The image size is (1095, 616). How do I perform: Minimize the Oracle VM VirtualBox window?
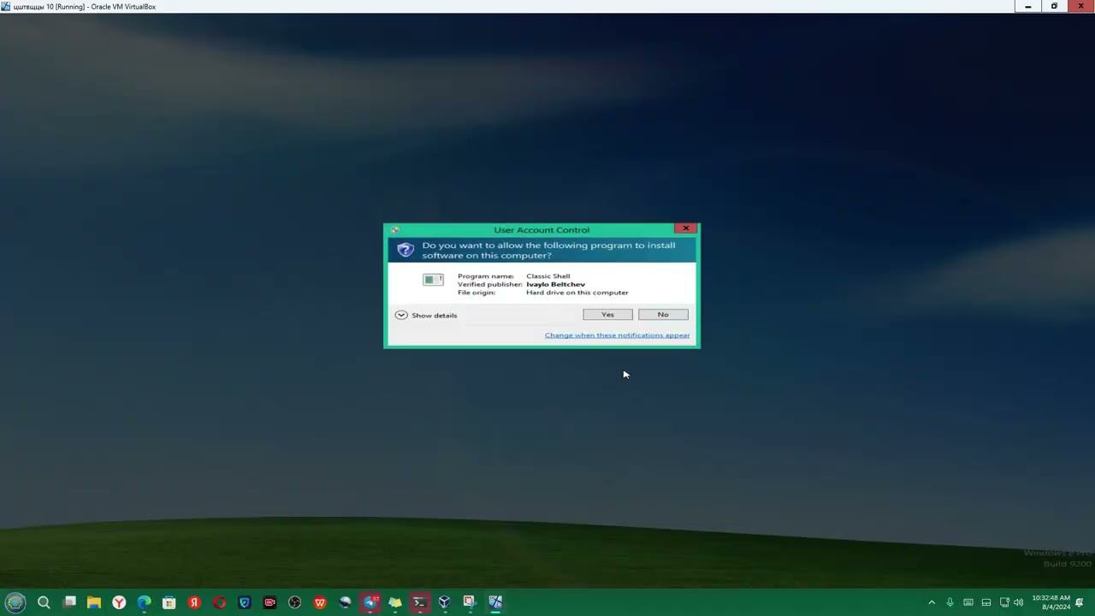(x=1028, y=6)
